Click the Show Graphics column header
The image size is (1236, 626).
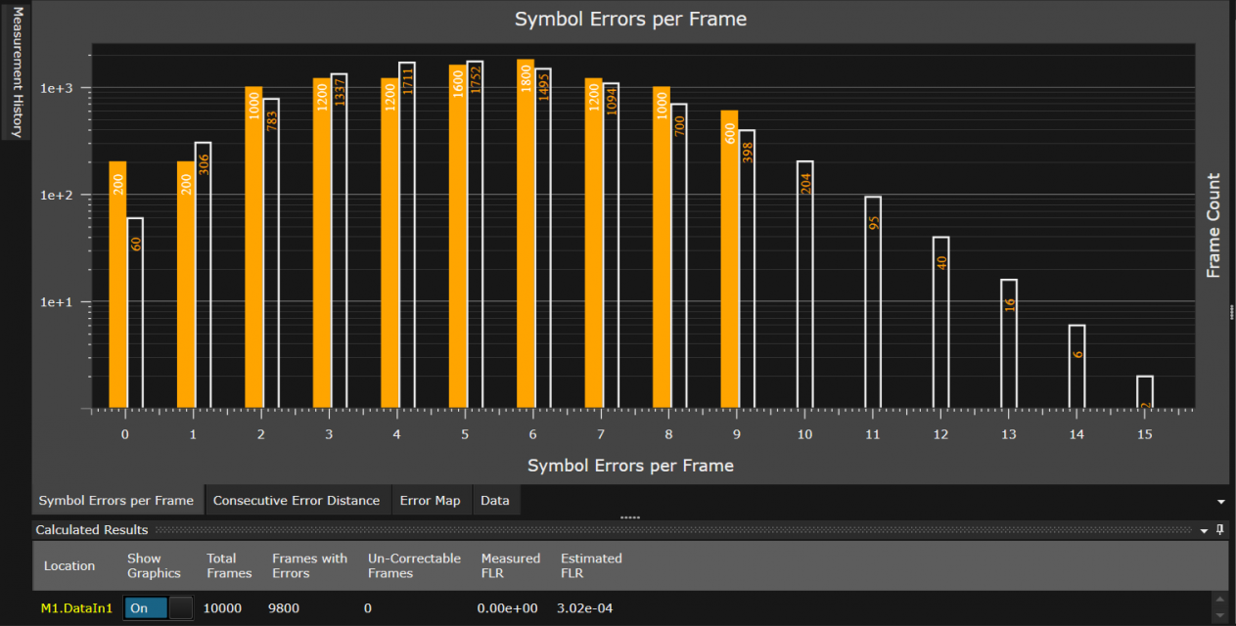[x=154, y=565]
